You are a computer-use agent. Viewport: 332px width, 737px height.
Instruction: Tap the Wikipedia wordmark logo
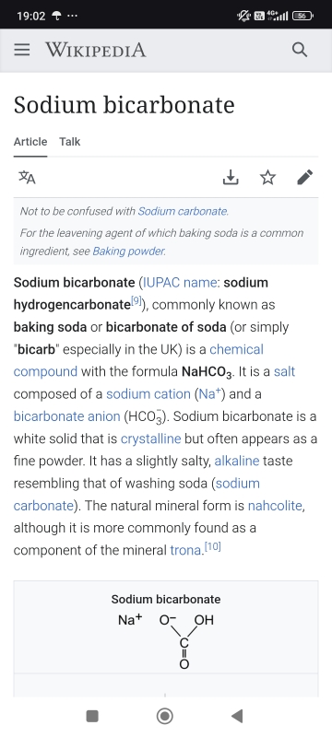pos(96,50)
